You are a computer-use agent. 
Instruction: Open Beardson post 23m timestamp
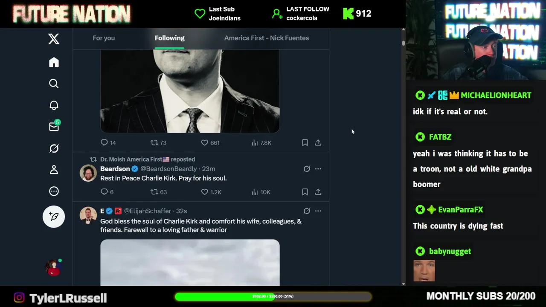[x=209, y=169]
